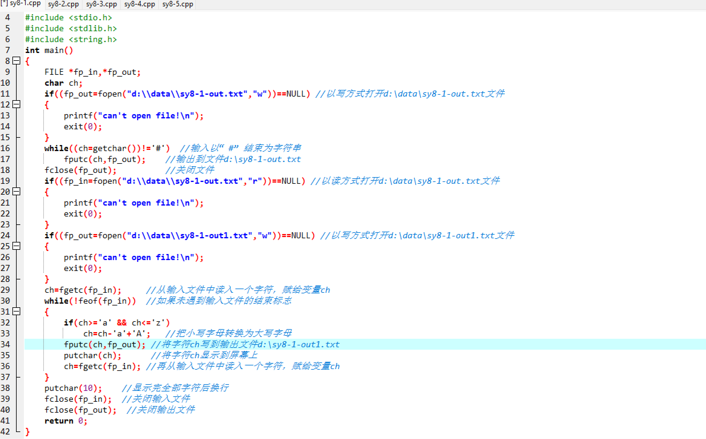The width and height of the screenshot is (706, 439).
Task: Collapse the if block fold at line 20
Action: pyautogui.click(x=16, y=192)
